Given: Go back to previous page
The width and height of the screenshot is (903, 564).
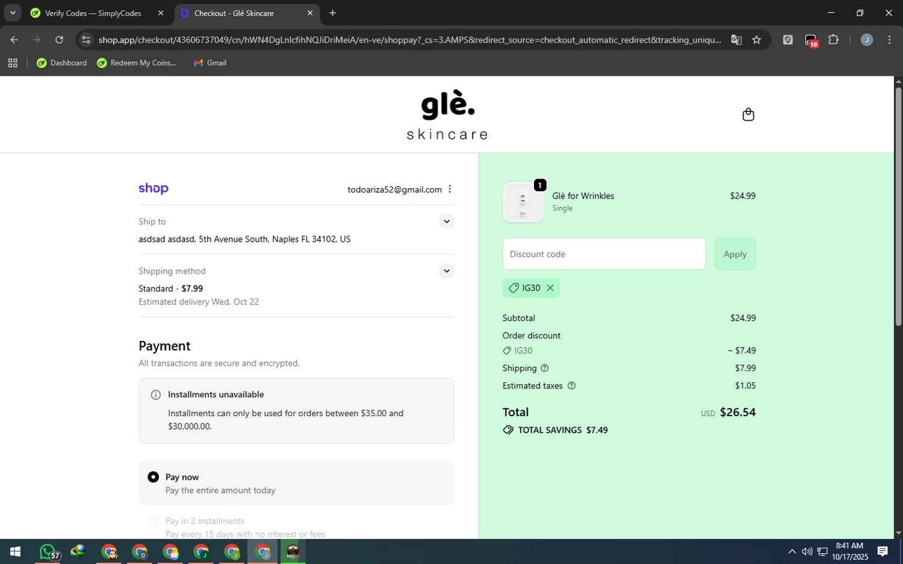Looking at the screenshot, I should 14,40.
